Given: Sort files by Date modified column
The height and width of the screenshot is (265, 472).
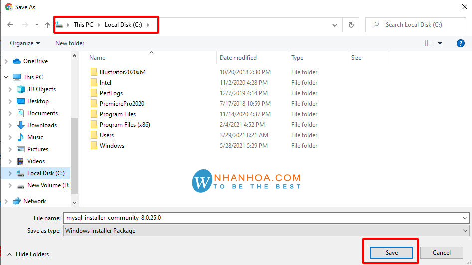Looking at the screenshot, I should [238, 58].
